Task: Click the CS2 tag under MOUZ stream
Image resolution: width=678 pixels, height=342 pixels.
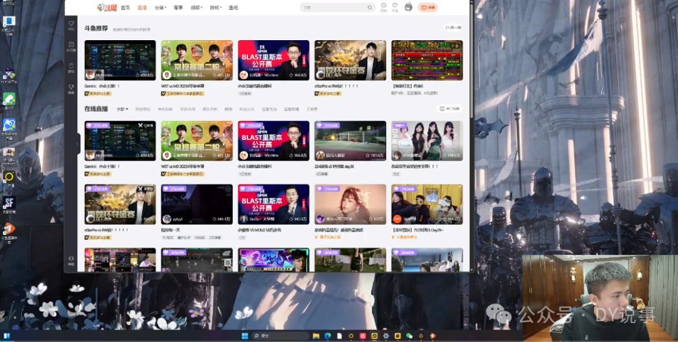Action: [242, 237]
